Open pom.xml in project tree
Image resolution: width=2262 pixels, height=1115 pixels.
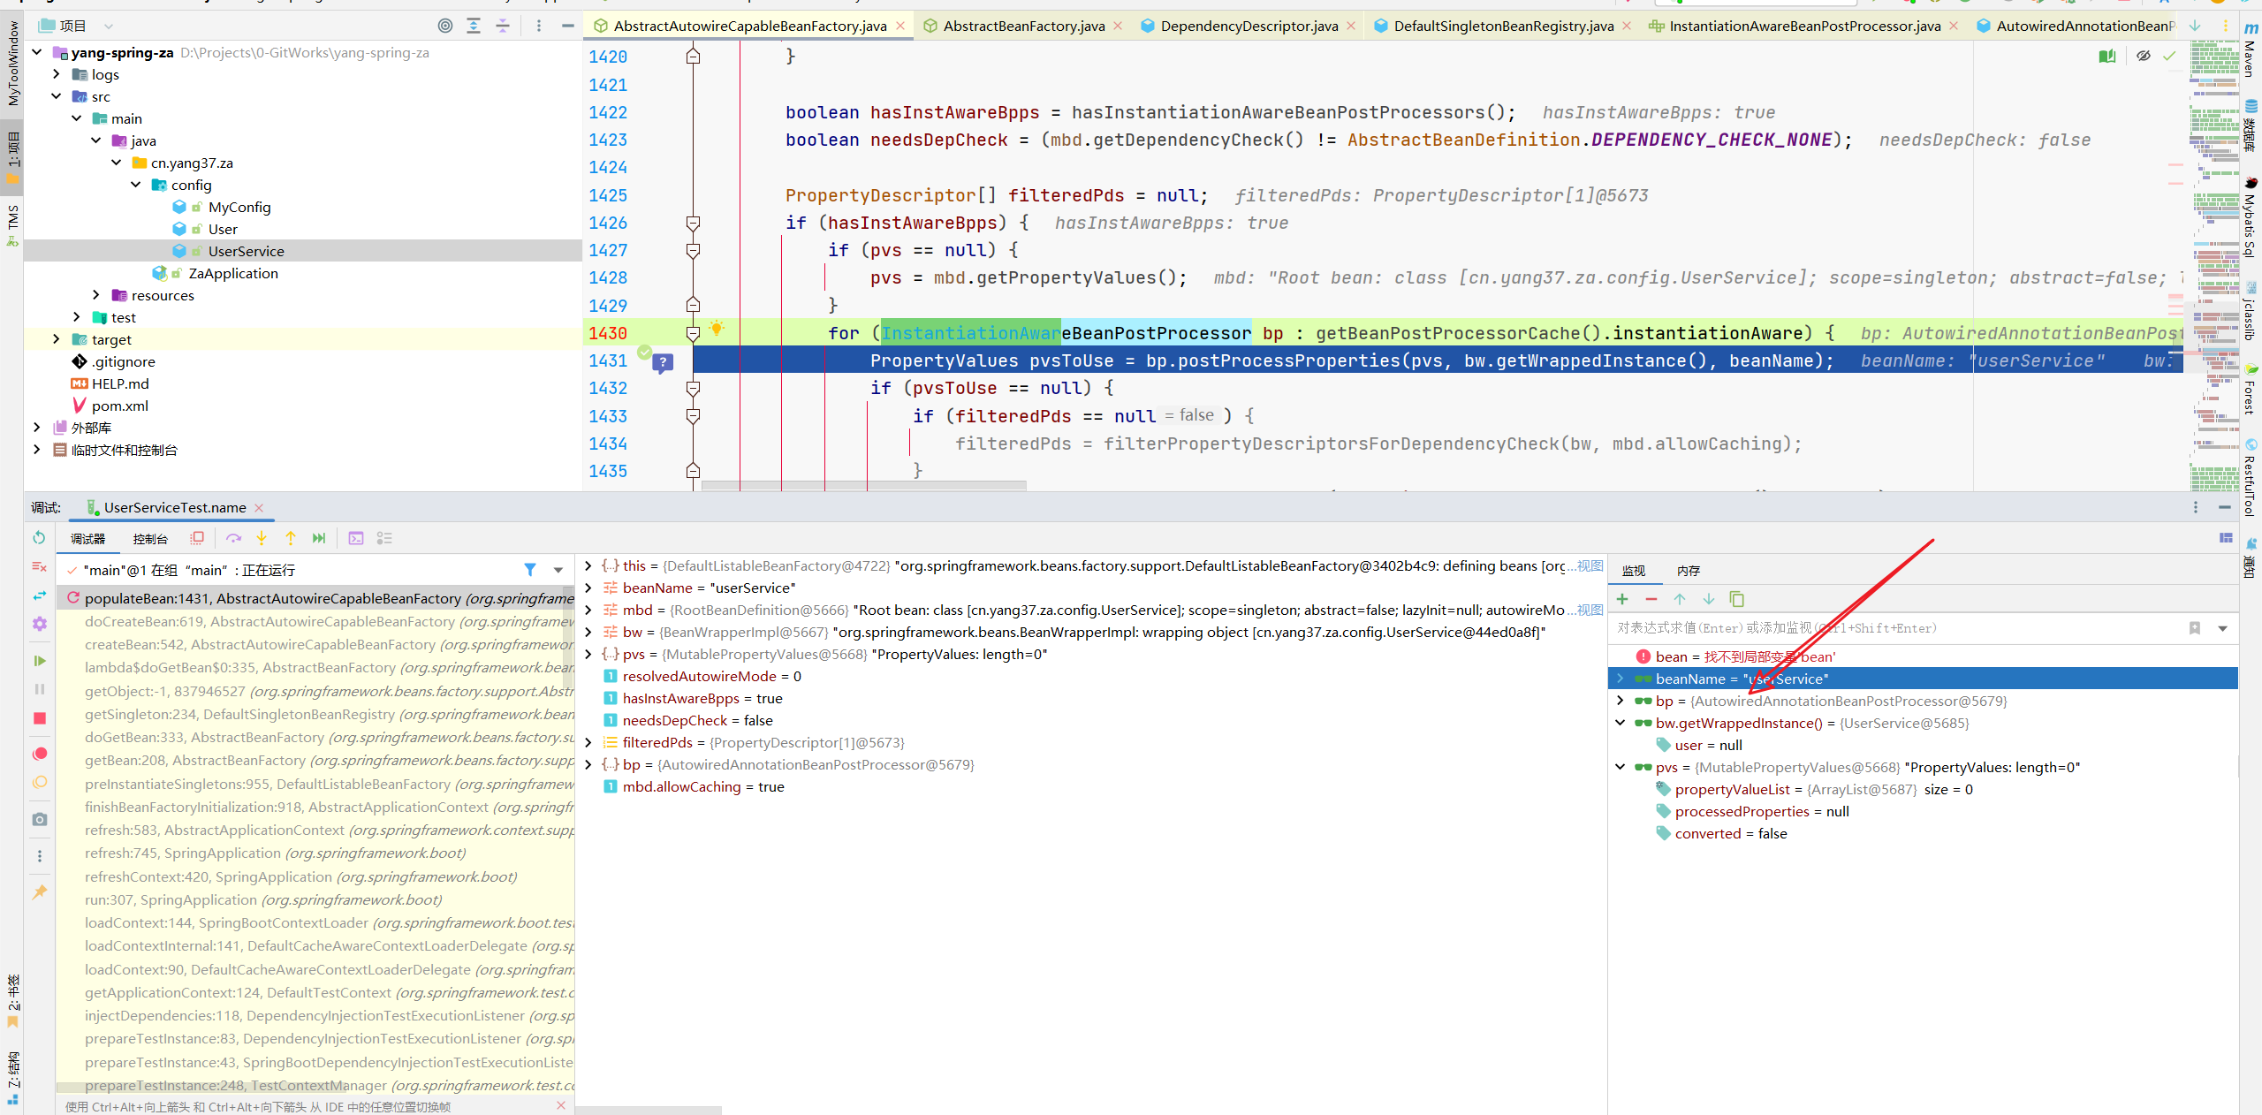point(119,406)
